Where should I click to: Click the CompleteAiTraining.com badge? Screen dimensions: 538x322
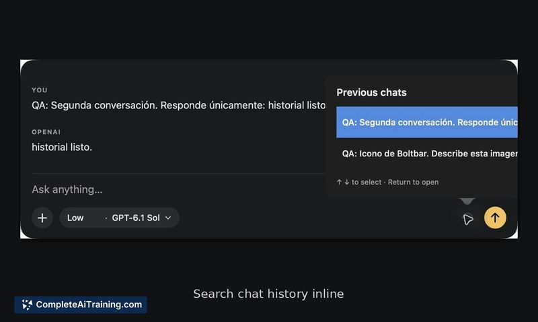point(81,304)
